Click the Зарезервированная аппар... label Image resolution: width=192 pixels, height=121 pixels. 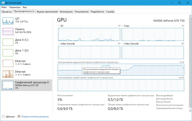[170, 108]
